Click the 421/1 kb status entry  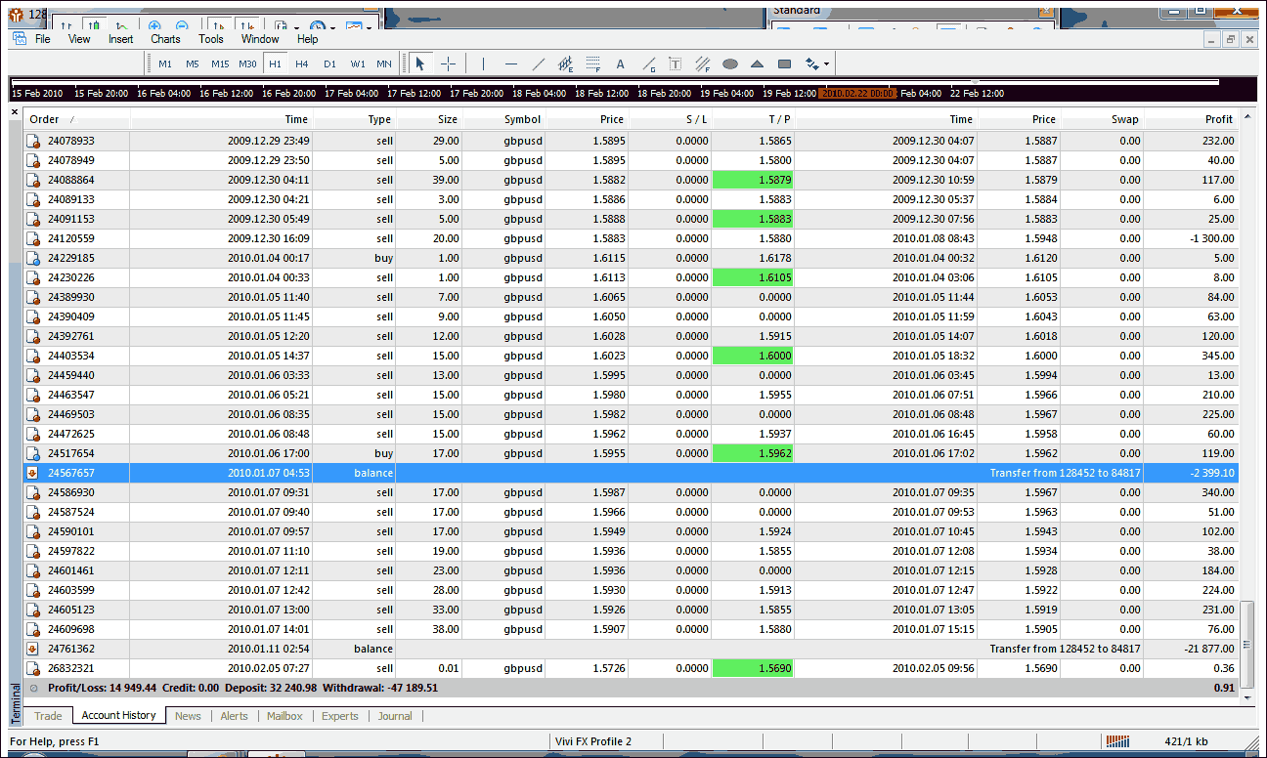(1188, 741)
